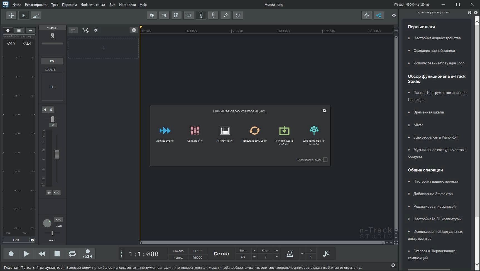Click 'Инструмент' piano icon in dialog
Image resolution: width=480 pixels, height=271 pixels.
point(225,130)
